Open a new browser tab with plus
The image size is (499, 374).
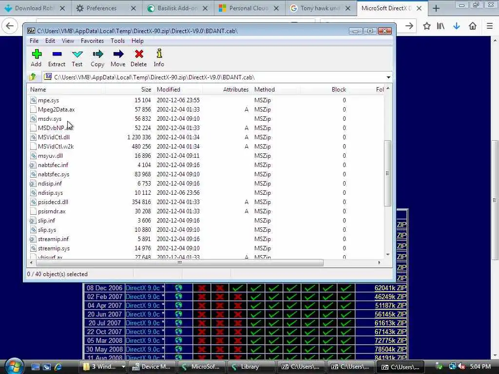[436, 8]
